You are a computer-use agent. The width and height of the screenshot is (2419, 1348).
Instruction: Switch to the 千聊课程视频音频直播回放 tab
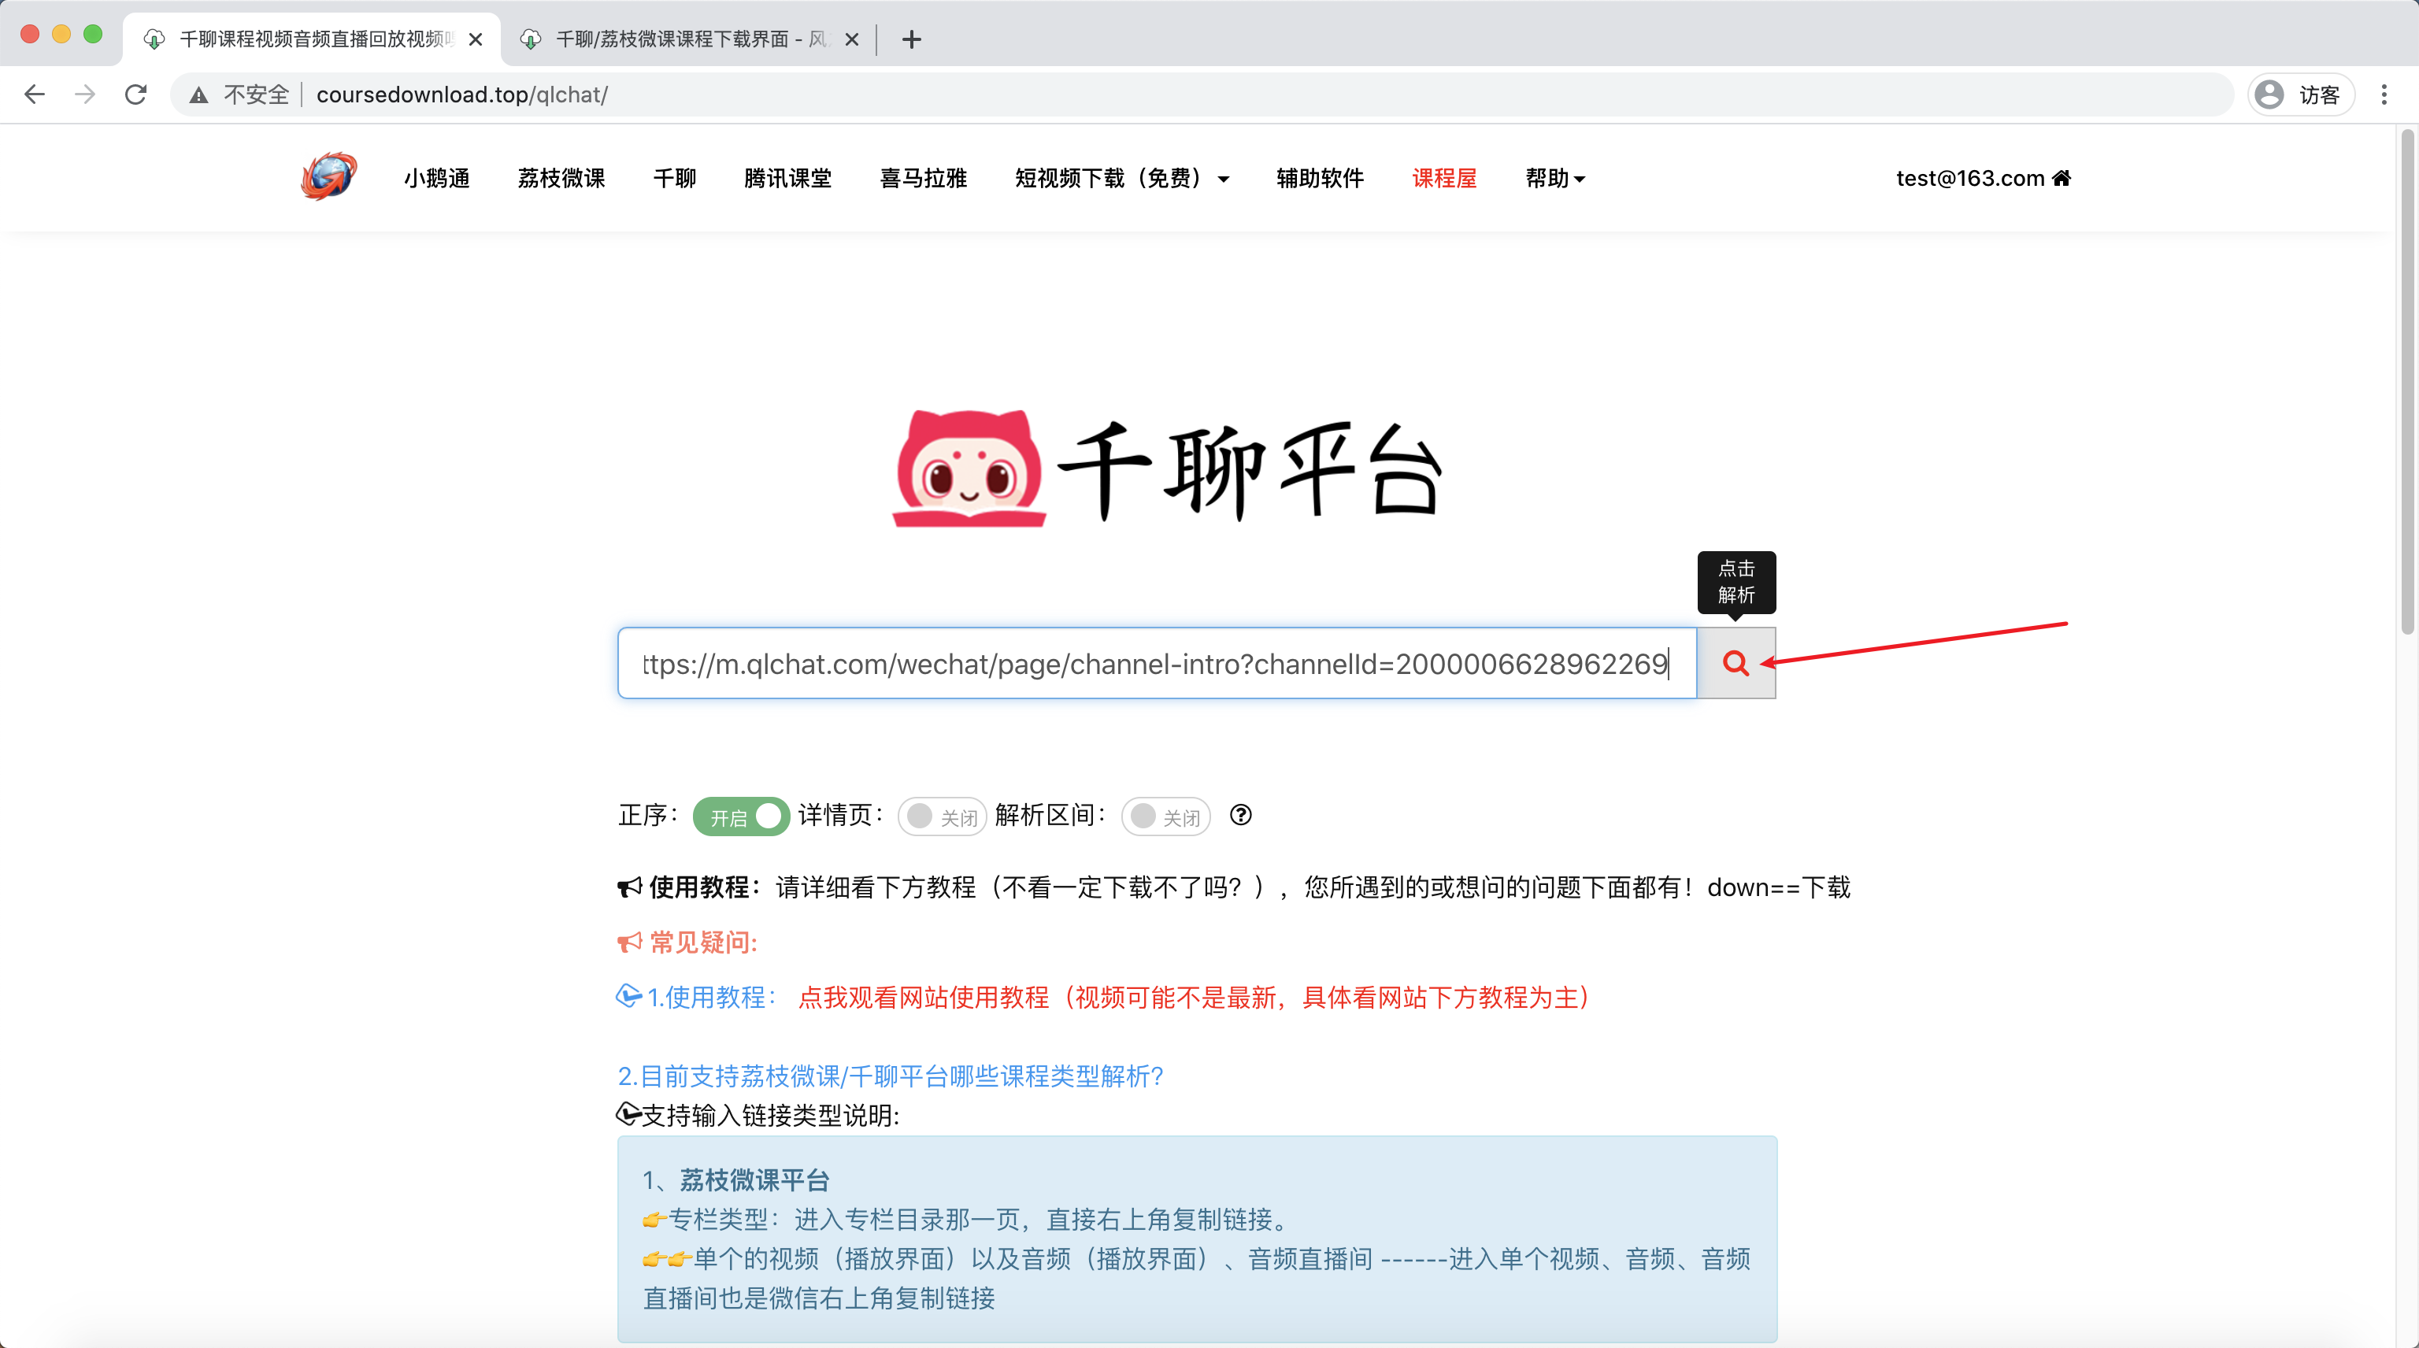[x=312, y=39]
